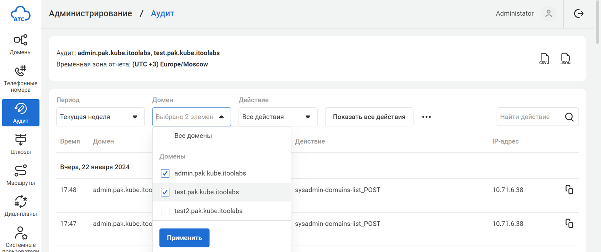Click Показать все действия button
The image size is (601, 252).
coord(369,117)
